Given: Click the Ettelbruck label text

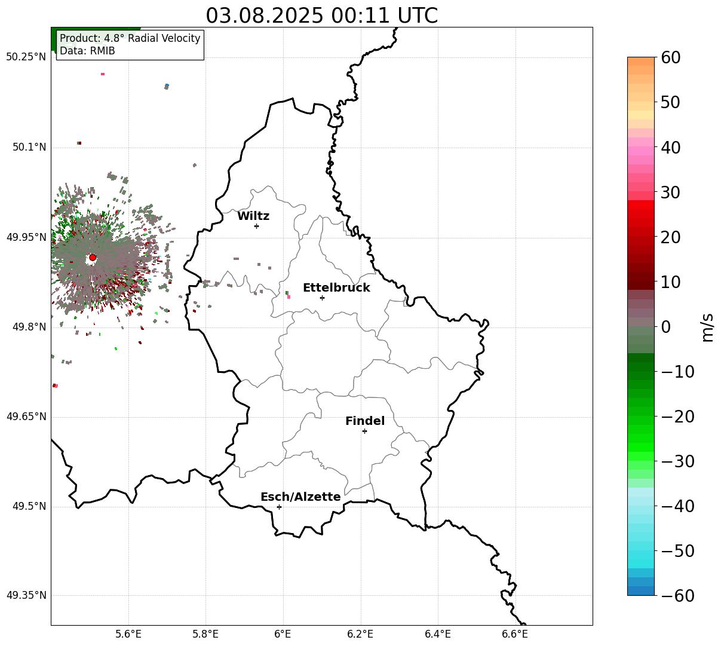Looking at the screenshot, I should tap(336, 288).
